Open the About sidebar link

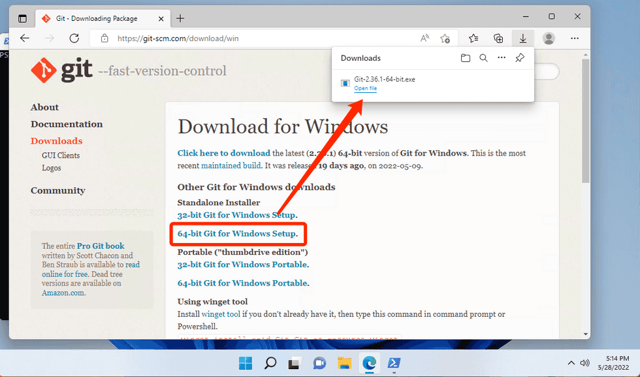(x=44, y=107)
